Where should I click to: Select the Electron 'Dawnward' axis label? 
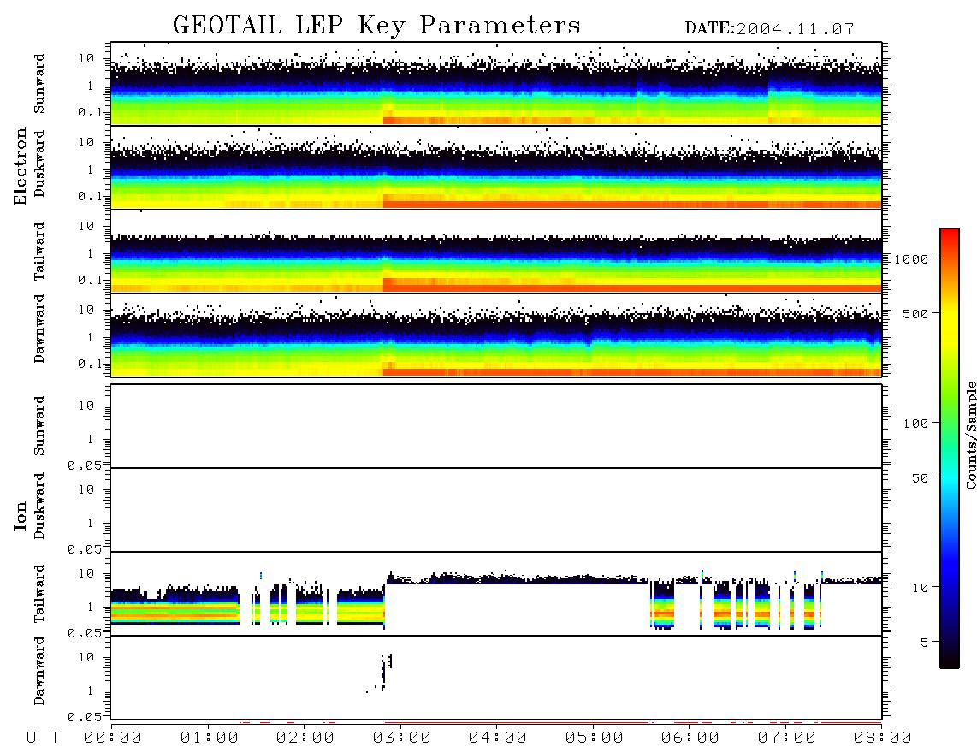pos(39,329)
